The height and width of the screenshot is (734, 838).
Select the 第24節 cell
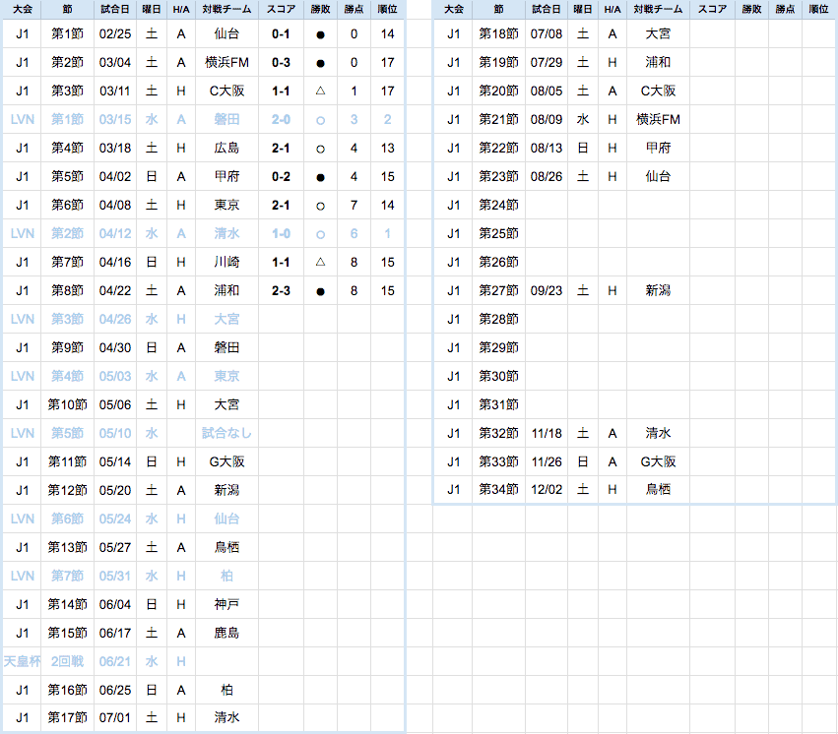click(498, 206)
